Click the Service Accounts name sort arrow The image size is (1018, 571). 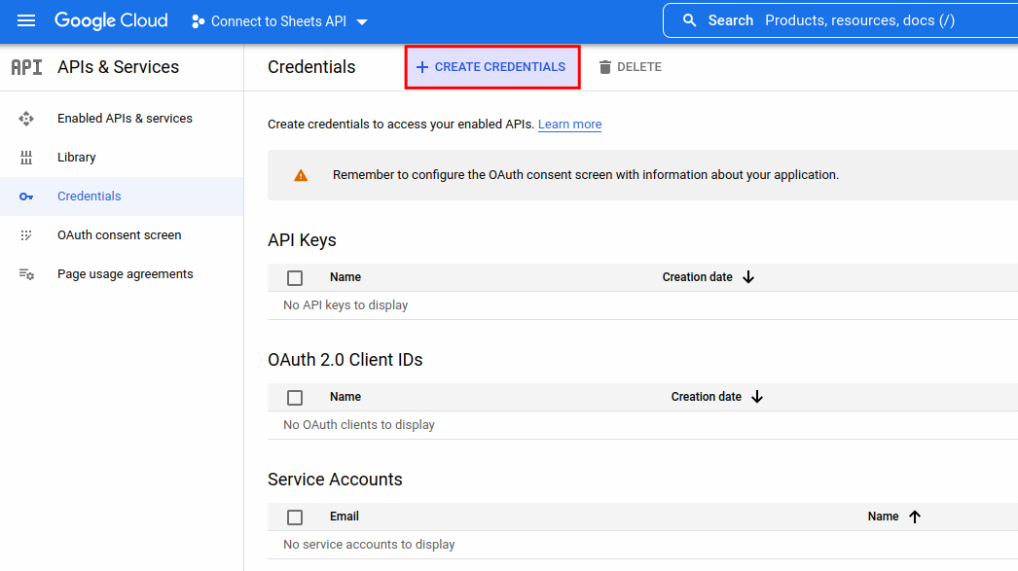click(915, 517)
